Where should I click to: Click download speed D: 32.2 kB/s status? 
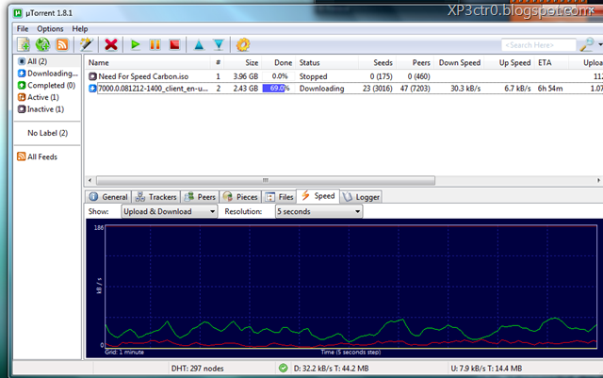click(331, 369)
